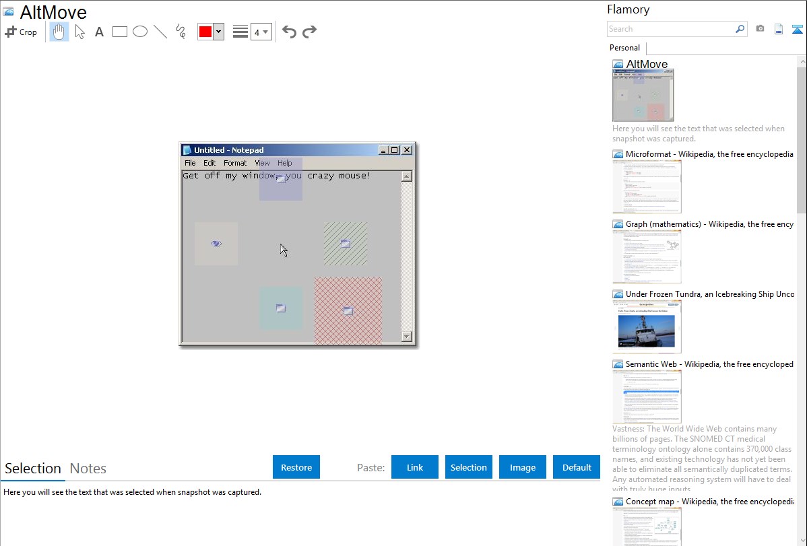807x546 pixels.
Task: Click the line thickness icon
Action: tap(240, 32)
